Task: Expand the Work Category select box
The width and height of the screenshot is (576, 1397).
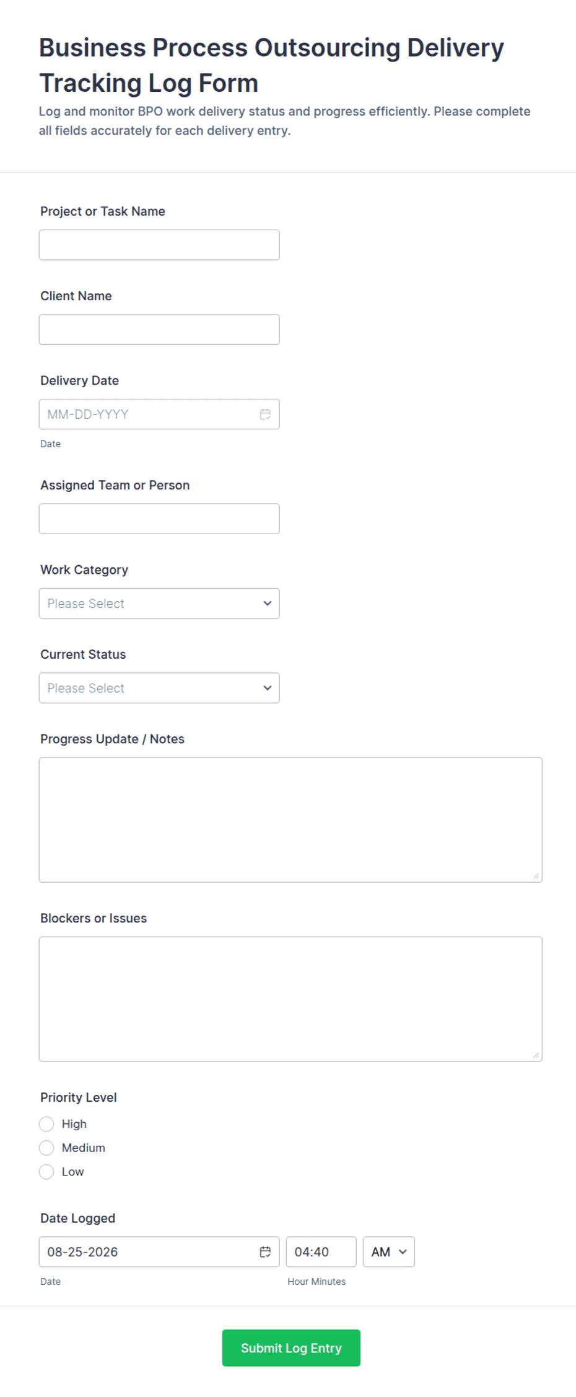Action: (x=159, y=604)
